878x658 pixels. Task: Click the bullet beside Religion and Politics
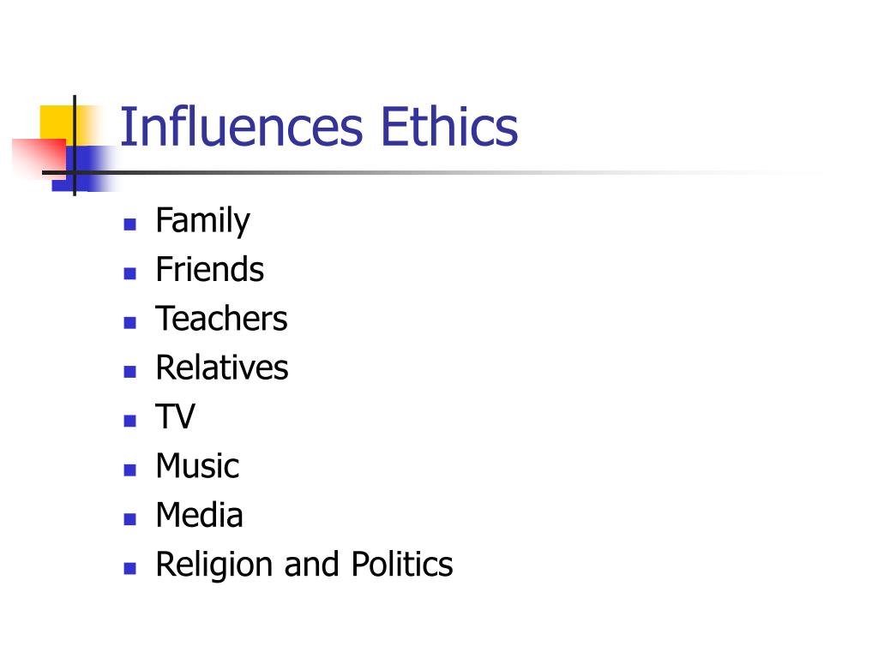point(130,569)
